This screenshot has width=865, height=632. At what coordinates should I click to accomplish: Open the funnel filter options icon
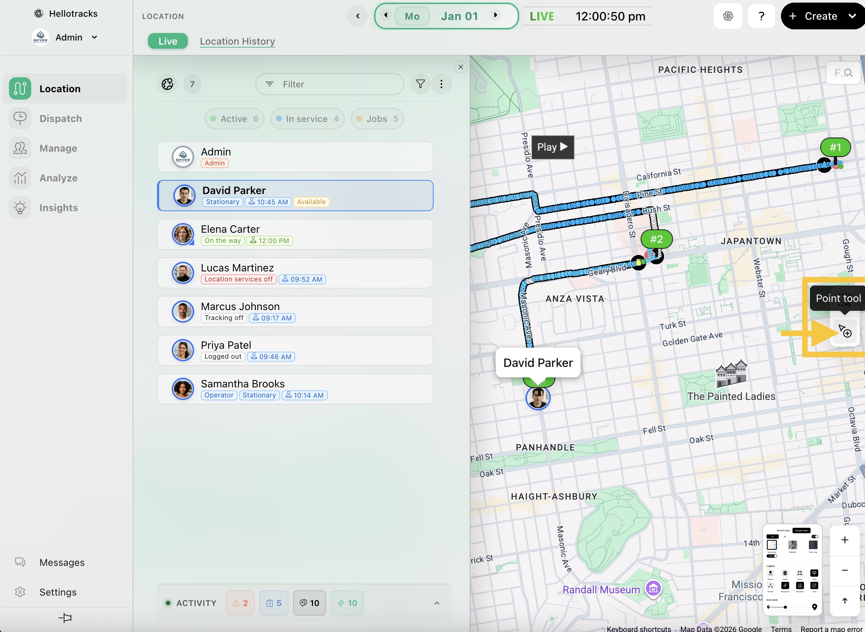click(x=420, y=84)
